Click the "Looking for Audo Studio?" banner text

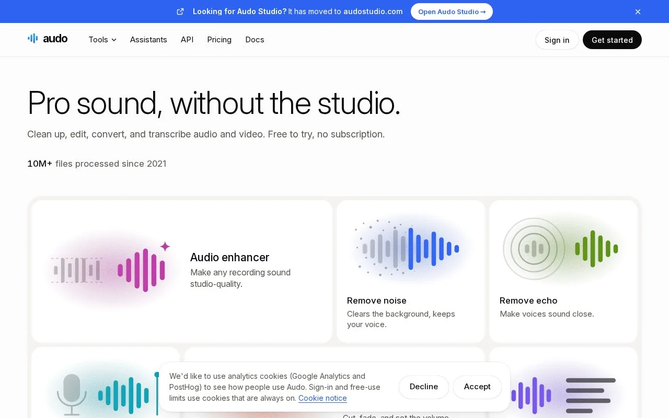coord(239,11)
